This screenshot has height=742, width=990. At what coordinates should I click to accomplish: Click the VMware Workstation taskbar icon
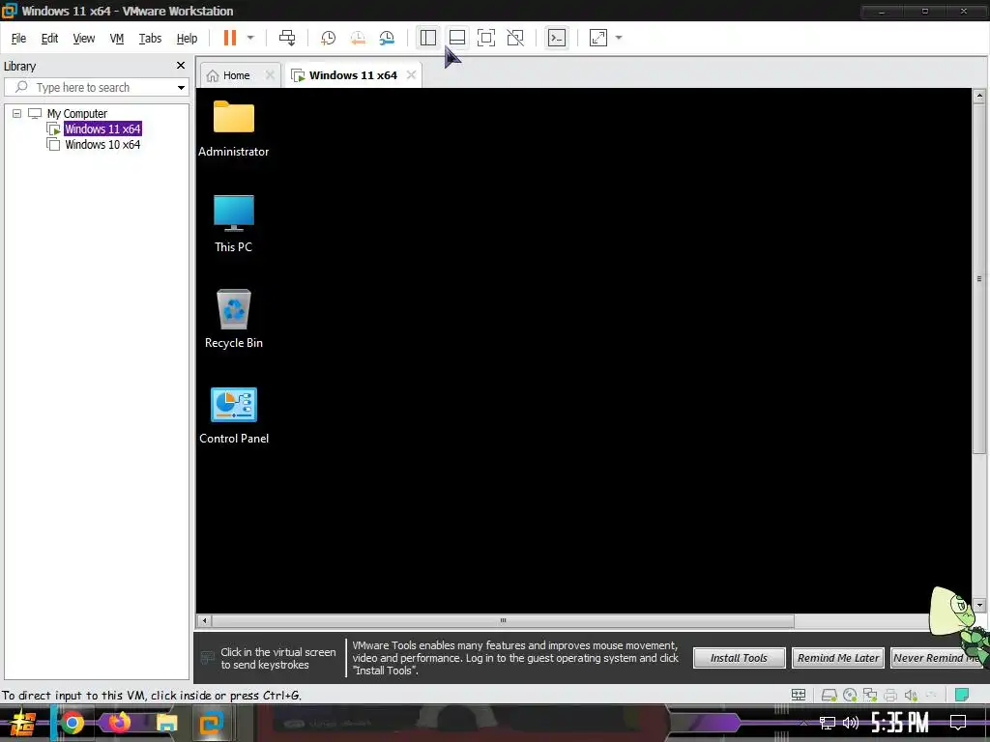[x=212, y=723]
